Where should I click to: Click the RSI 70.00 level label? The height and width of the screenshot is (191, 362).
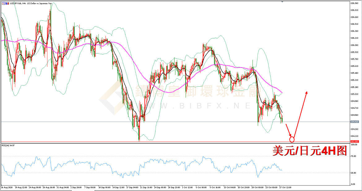point(353,156)
